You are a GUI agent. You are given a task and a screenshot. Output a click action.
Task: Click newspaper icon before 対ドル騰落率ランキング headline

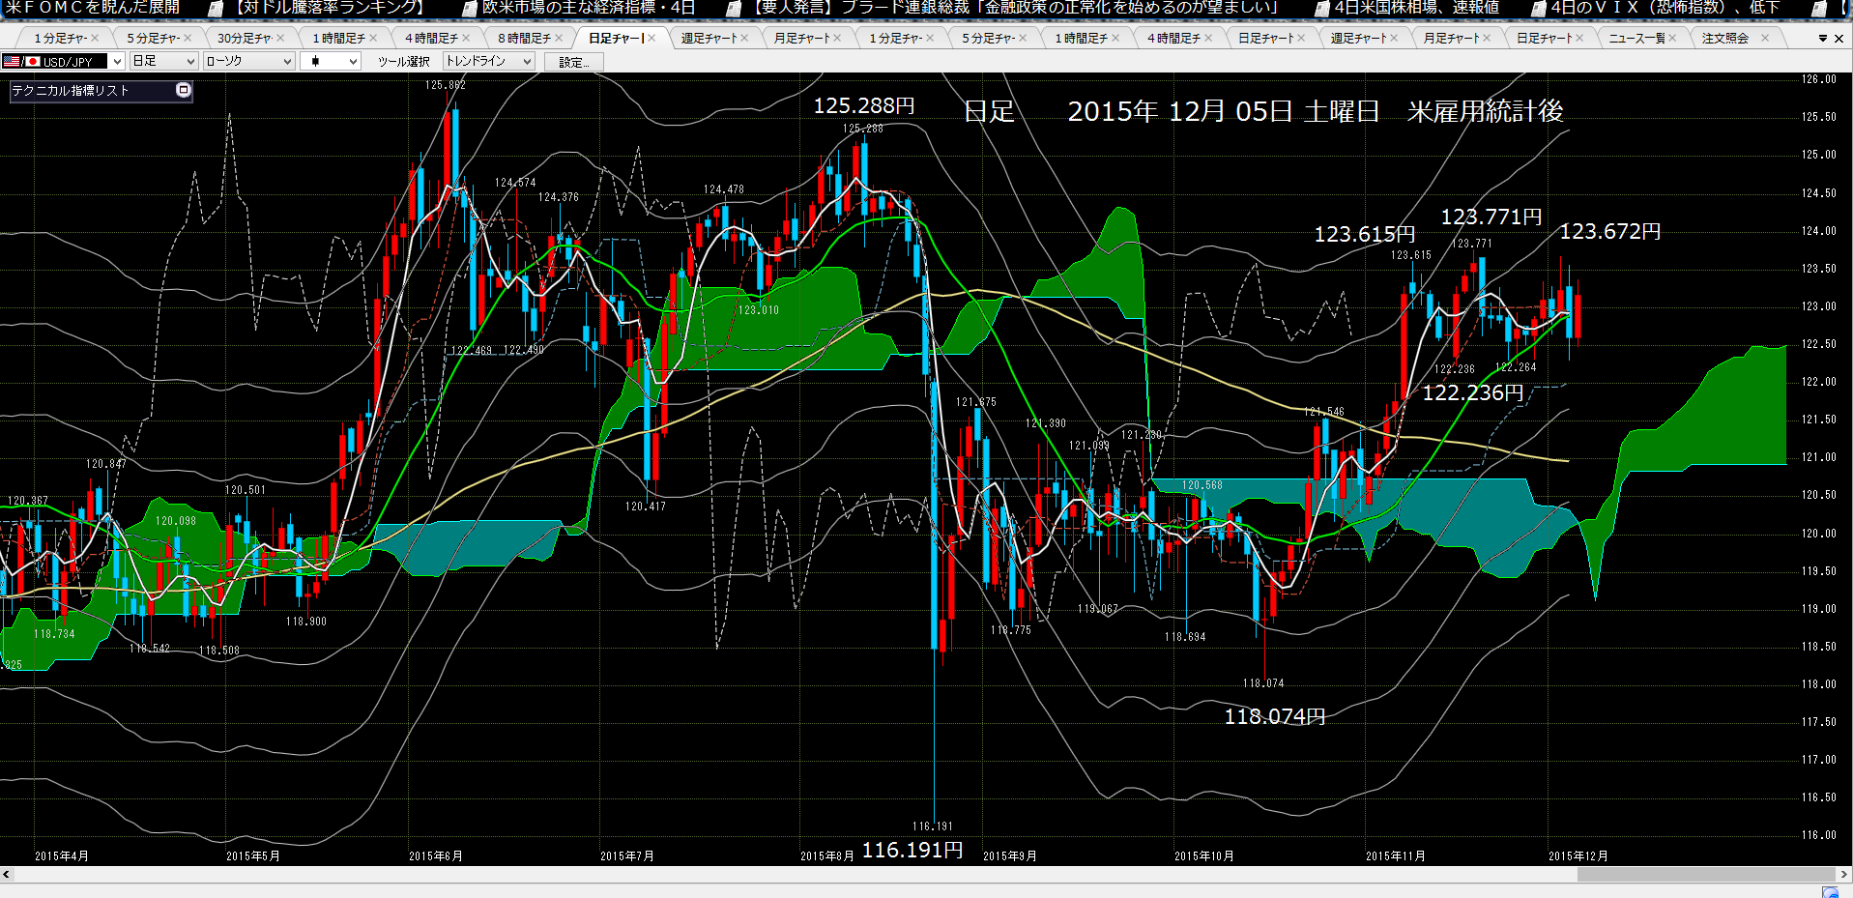[217, 8]
